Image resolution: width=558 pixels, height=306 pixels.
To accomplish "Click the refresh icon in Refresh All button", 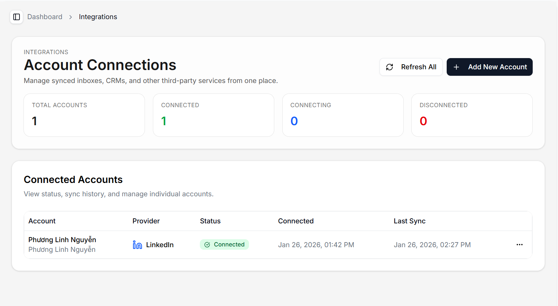I will (389, 67).
